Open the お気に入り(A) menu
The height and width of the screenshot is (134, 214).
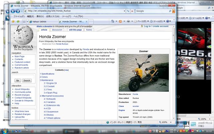click(x=53, y=16)
